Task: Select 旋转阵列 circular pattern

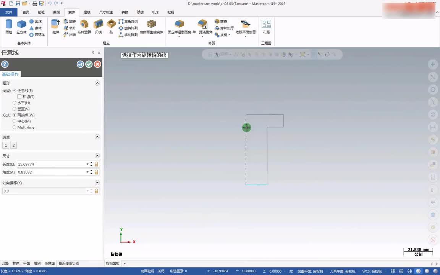Action: [x=128, y=28]
